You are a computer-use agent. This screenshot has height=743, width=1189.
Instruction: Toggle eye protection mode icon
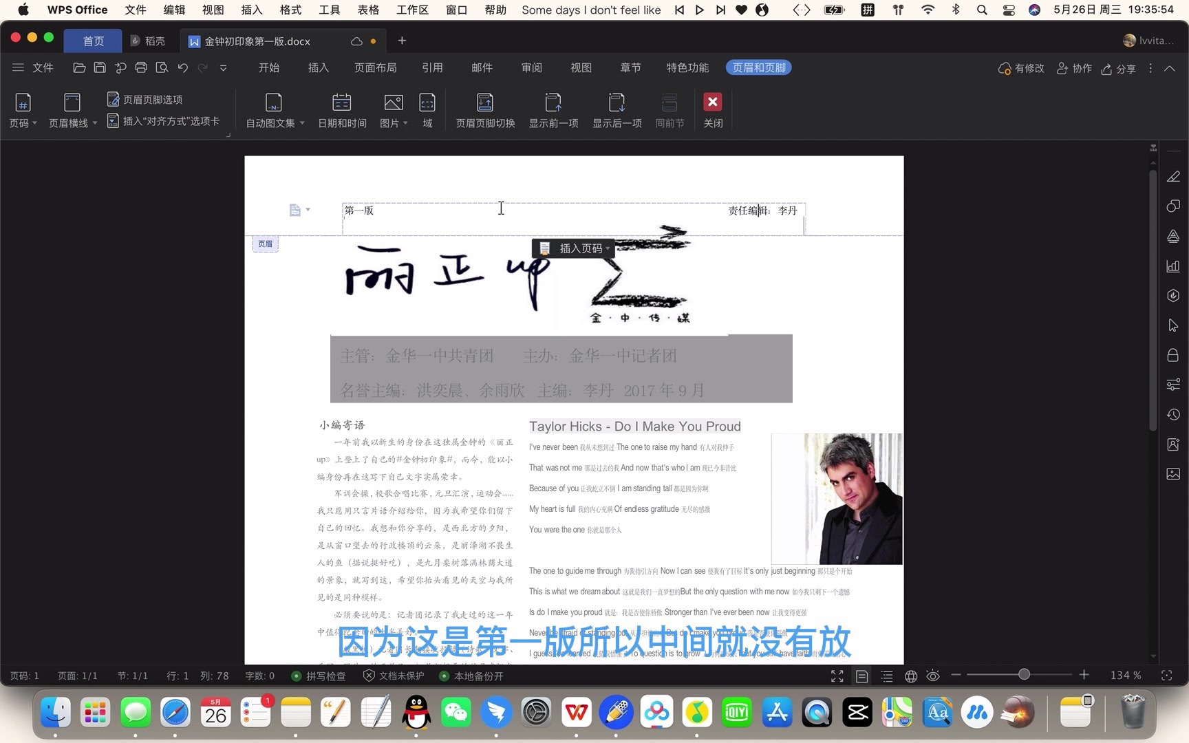[933, 676]
